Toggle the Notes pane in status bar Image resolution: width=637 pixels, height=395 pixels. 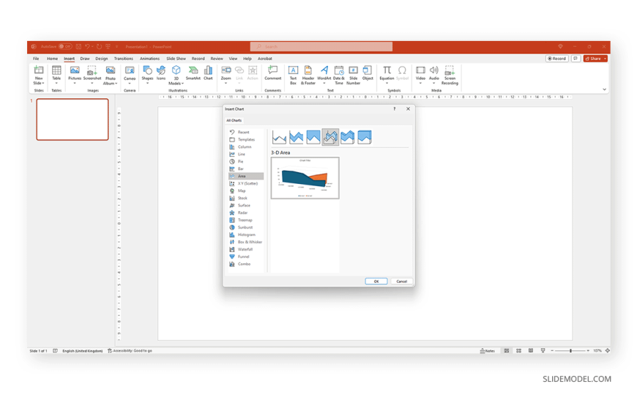coord(487,351)
